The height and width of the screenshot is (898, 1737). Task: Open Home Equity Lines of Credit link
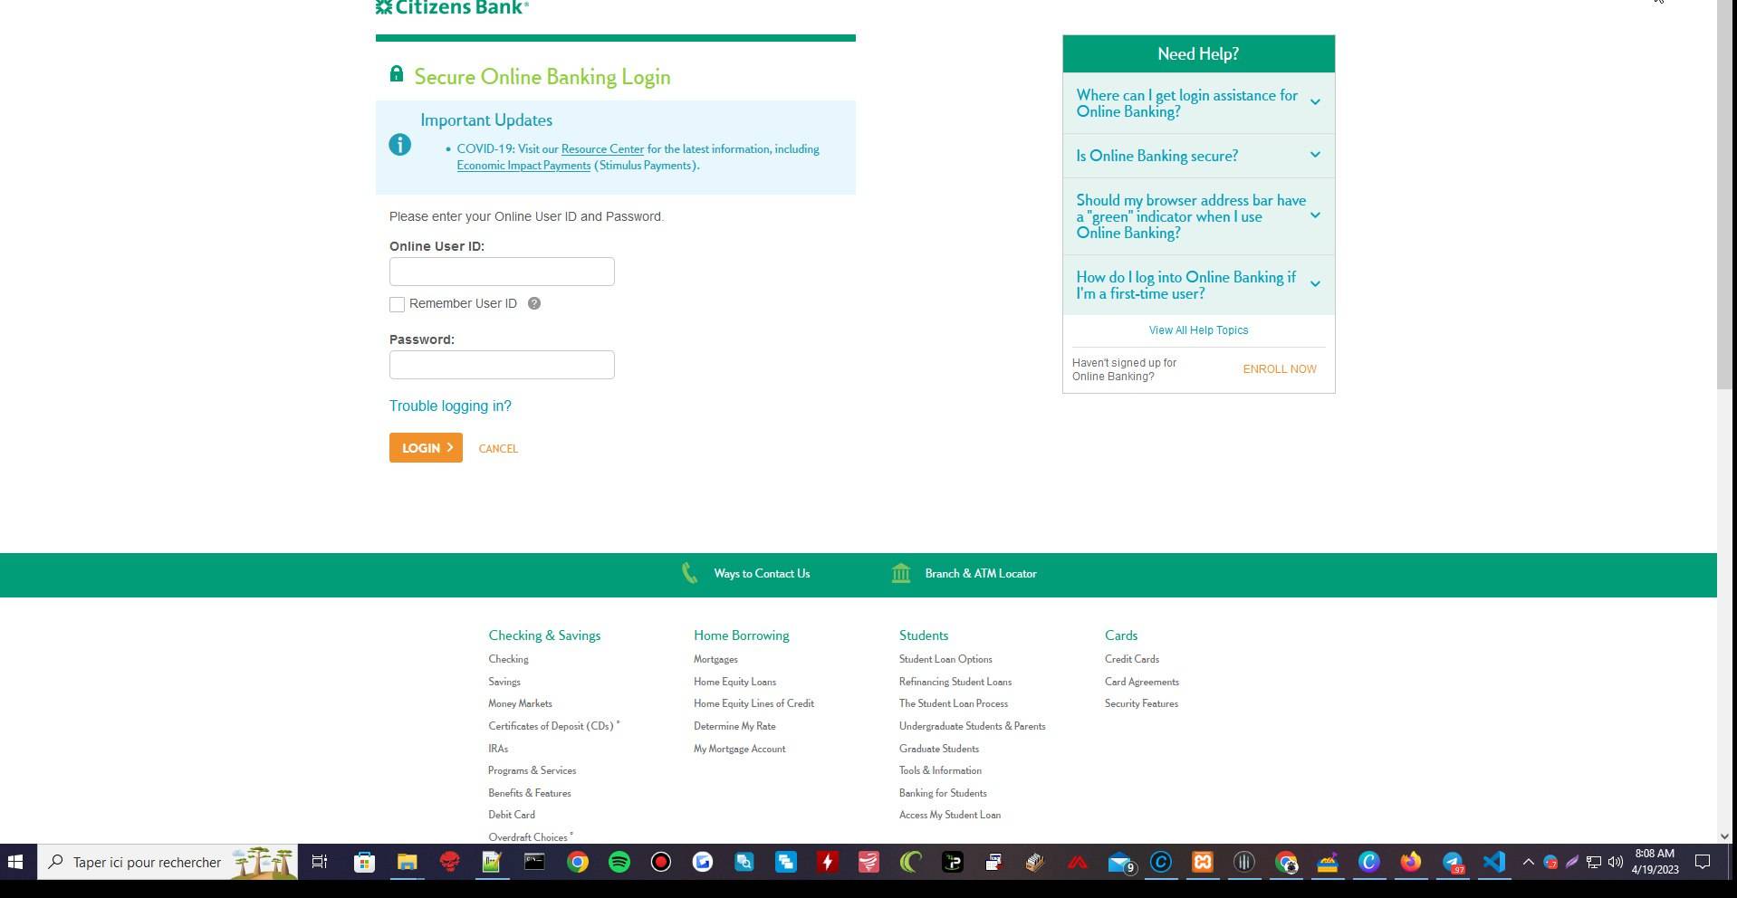tap(753, 704)
